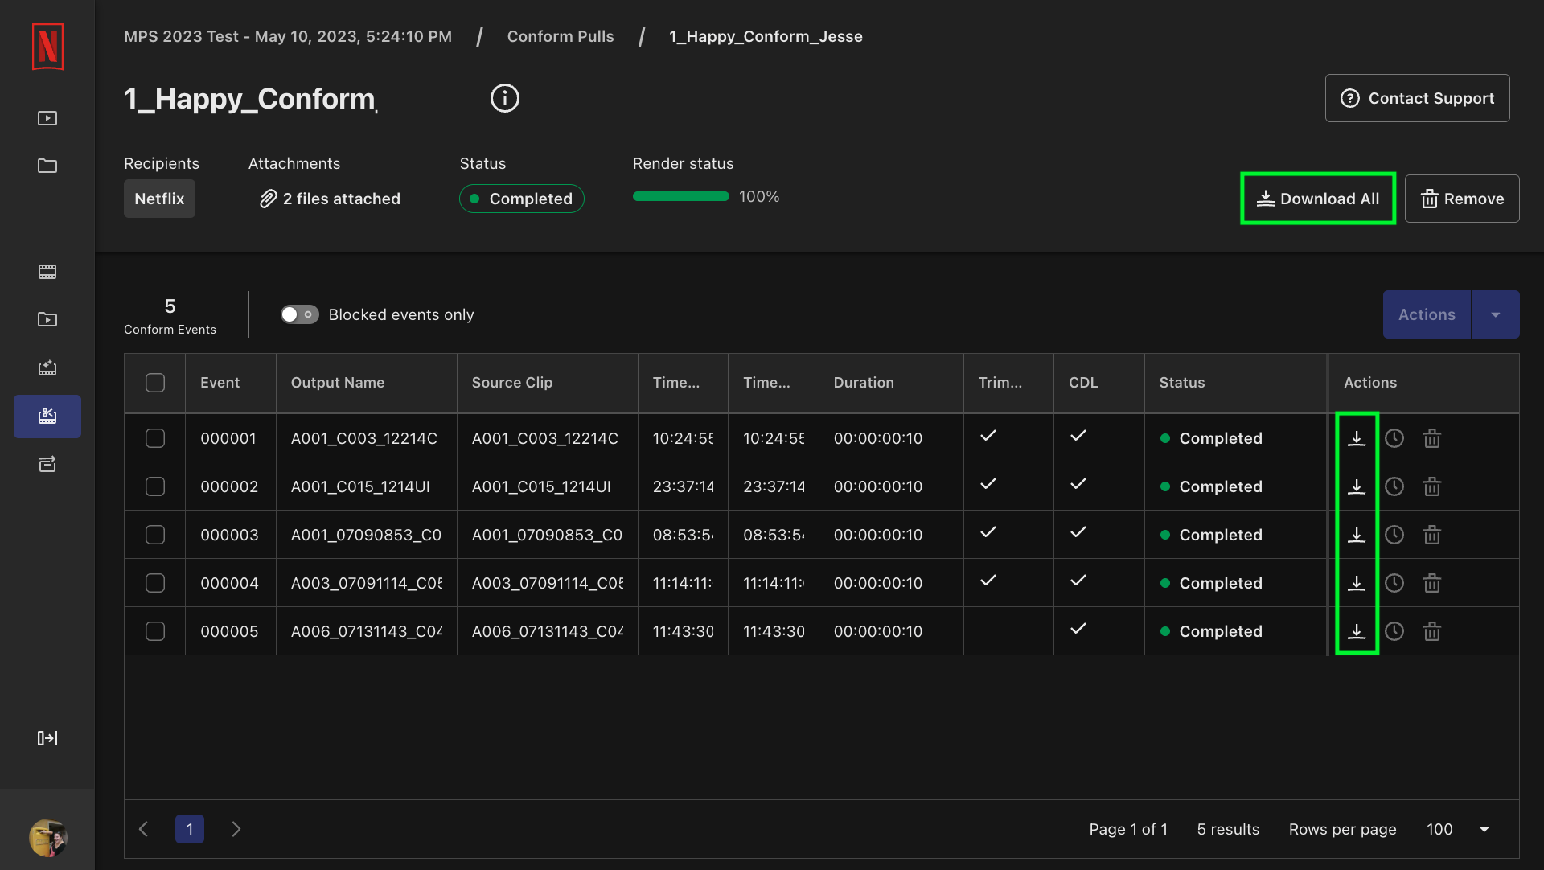Viewport: 1544px width, 870px height.
Task: Download event 000001 clip
Action: (1357, 438)
